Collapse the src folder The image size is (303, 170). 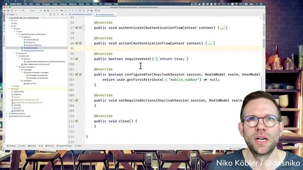9,26
